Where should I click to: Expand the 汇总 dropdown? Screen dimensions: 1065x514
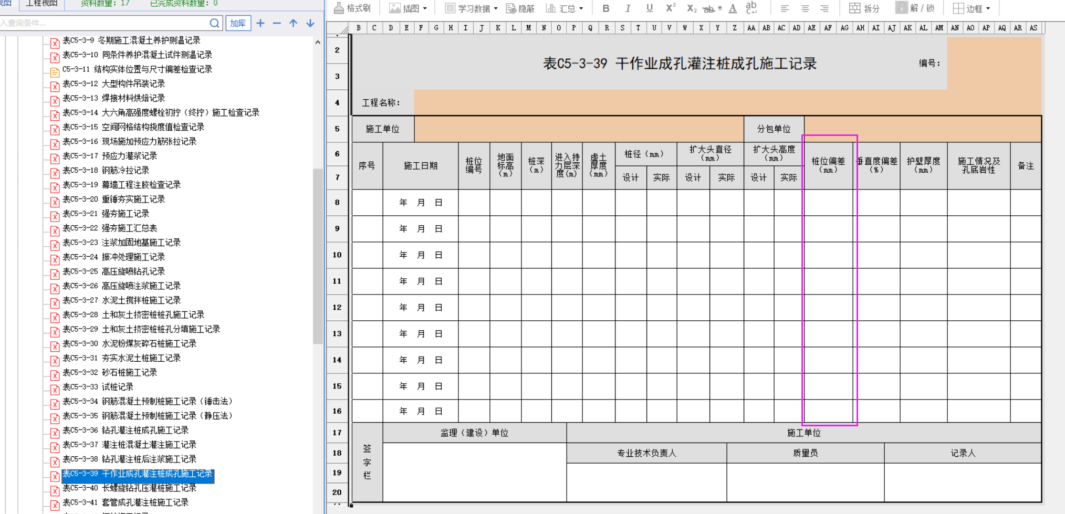pyautogui.click(x=581, y=8)
